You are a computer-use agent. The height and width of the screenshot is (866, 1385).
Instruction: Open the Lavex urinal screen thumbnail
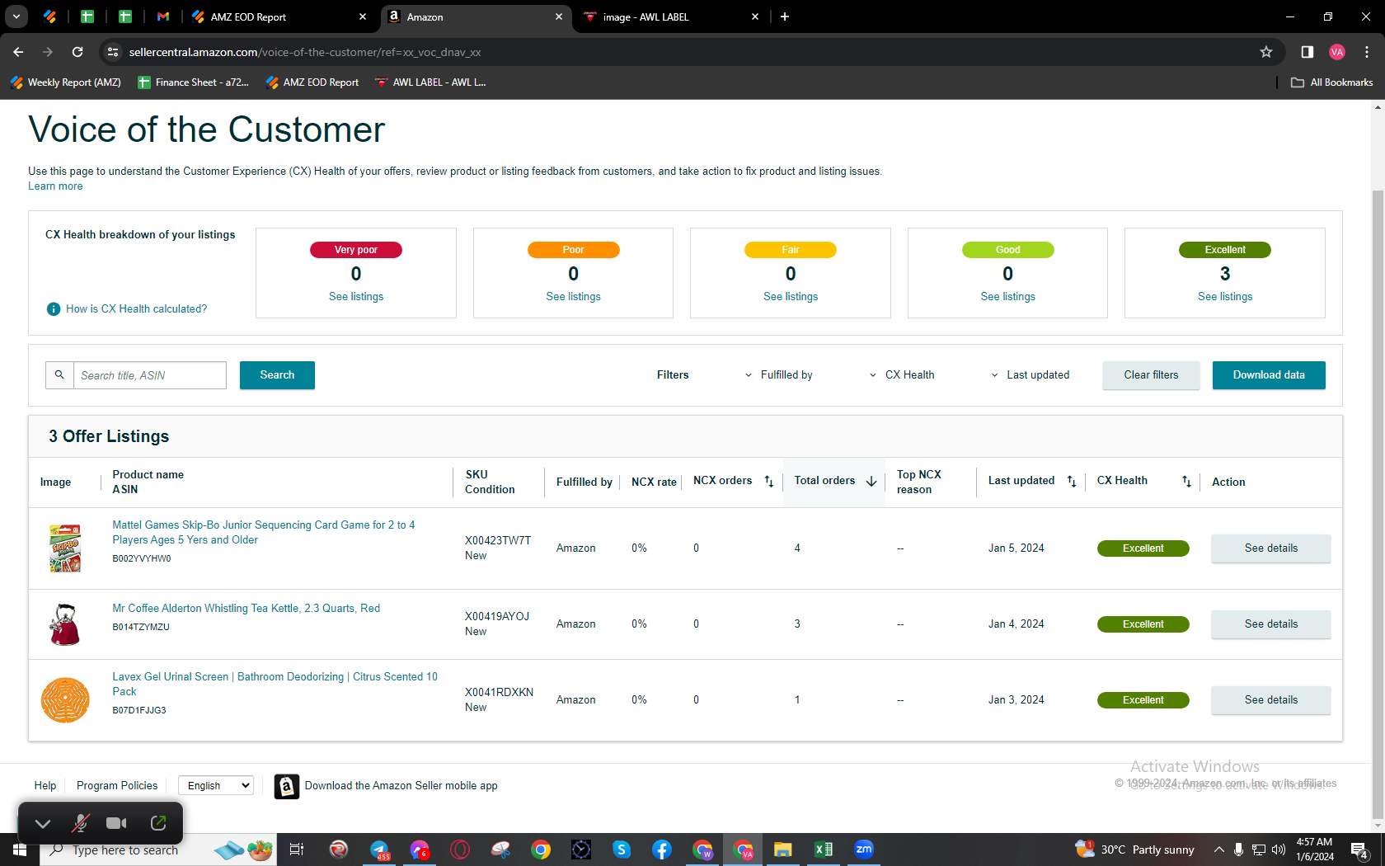pyautogui.click(x=65, y=700)
